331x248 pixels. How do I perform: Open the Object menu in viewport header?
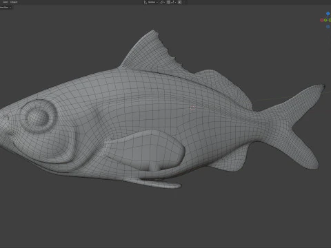click(x=14, y=2)
